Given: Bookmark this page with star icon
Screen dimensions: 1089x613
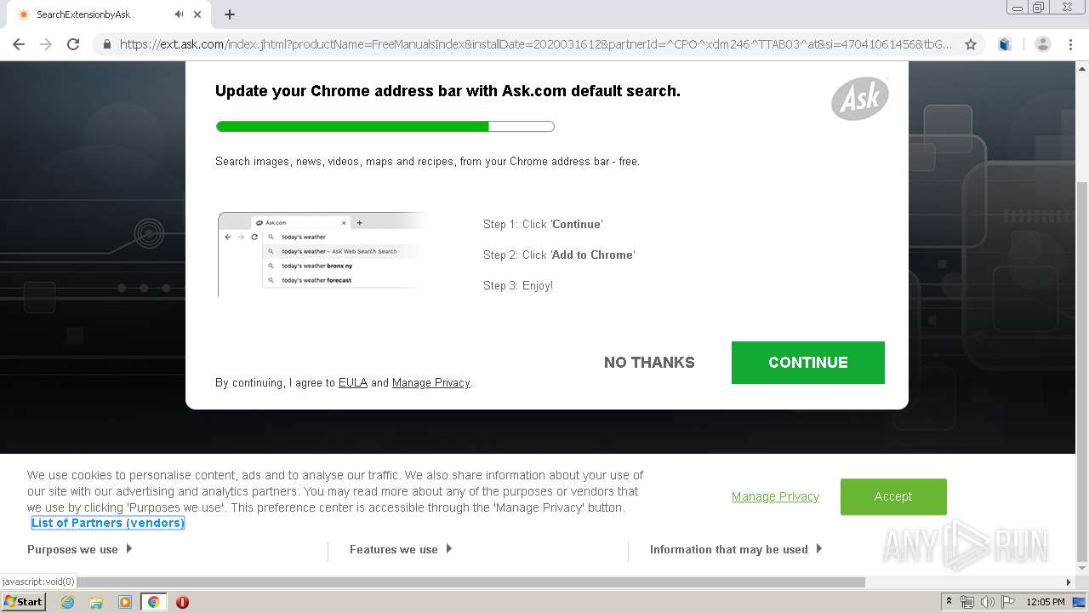Looking at the screenshot, I should [970, 44].
